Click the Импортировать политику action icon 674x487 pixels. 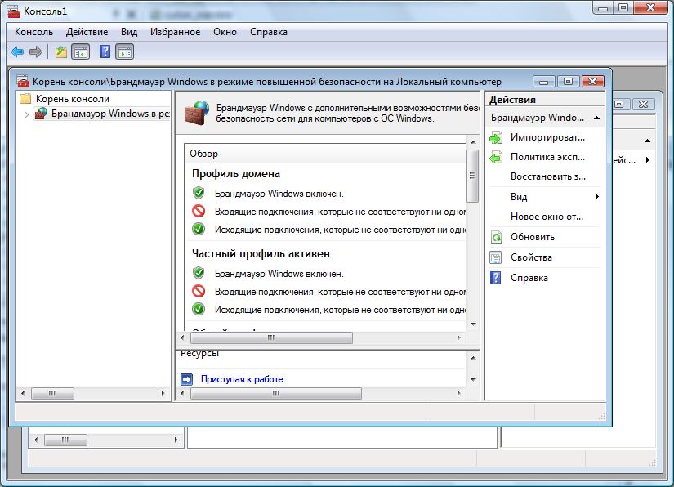coord(496,137)
